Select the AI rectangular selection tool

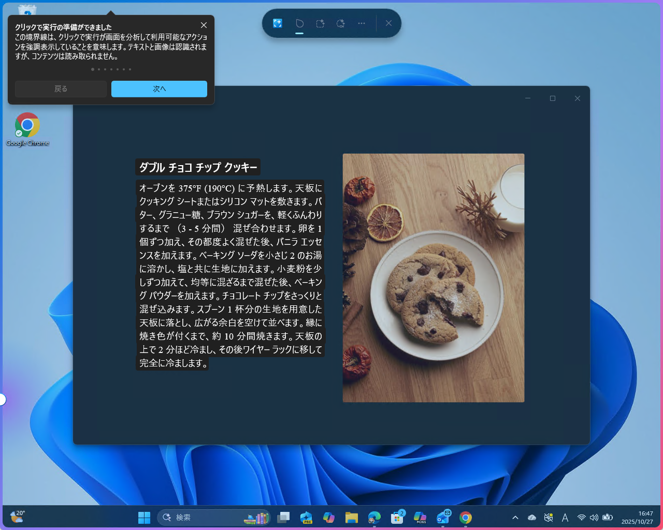click(x=320, y=23)
